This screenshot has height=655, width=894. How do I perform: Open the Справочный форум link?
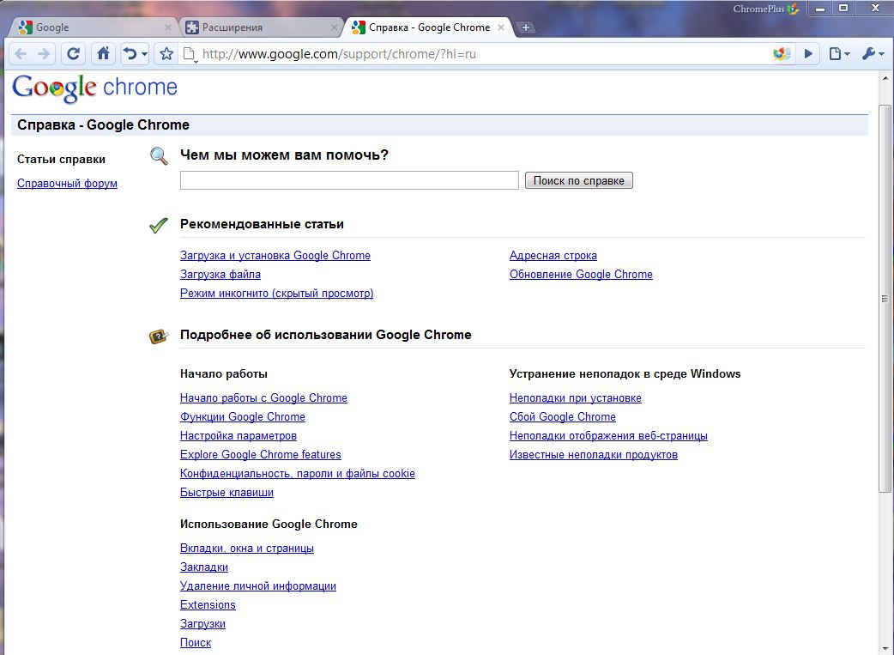(67, 183)
